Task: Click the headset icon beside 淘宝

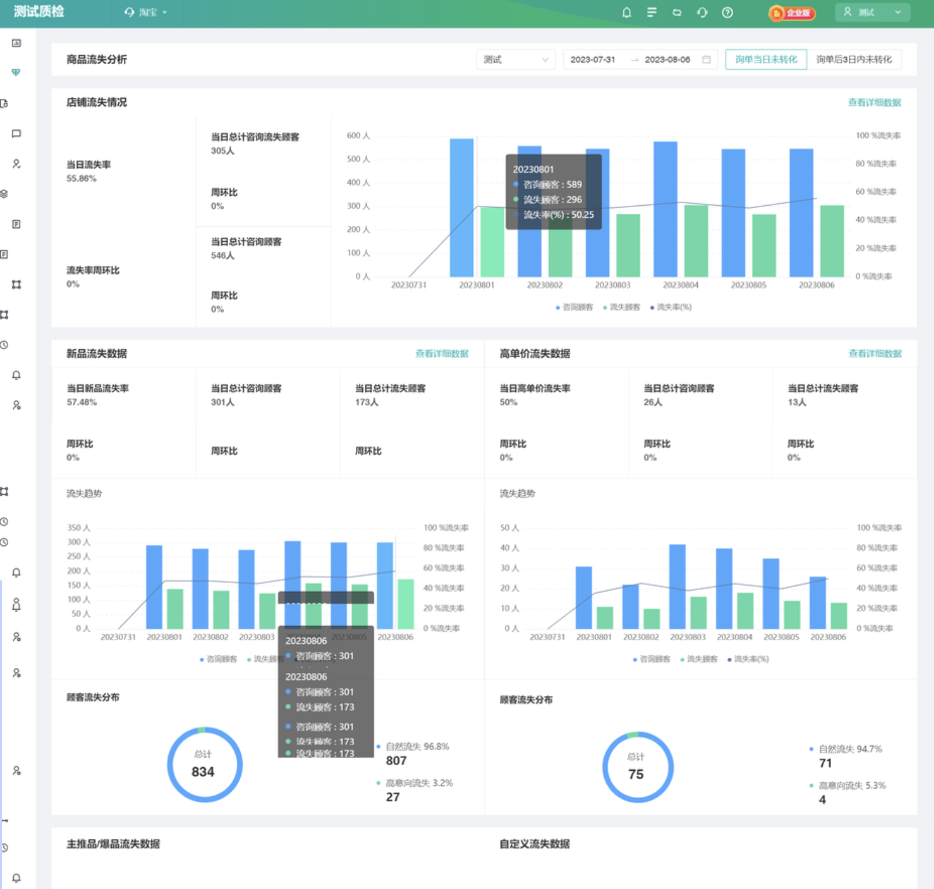Action: 130,12
